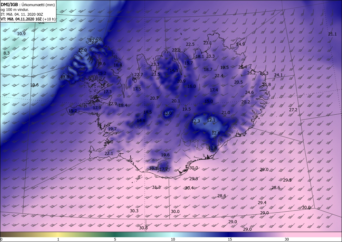Click the 21.1 value in the northeast corner
Image resolution: width=342 pixels, height=242 pixels.
332,34
